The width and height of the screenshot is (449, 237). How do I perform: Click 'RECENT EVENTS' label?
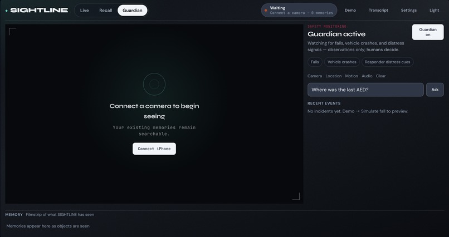click(x=324, y=103)
